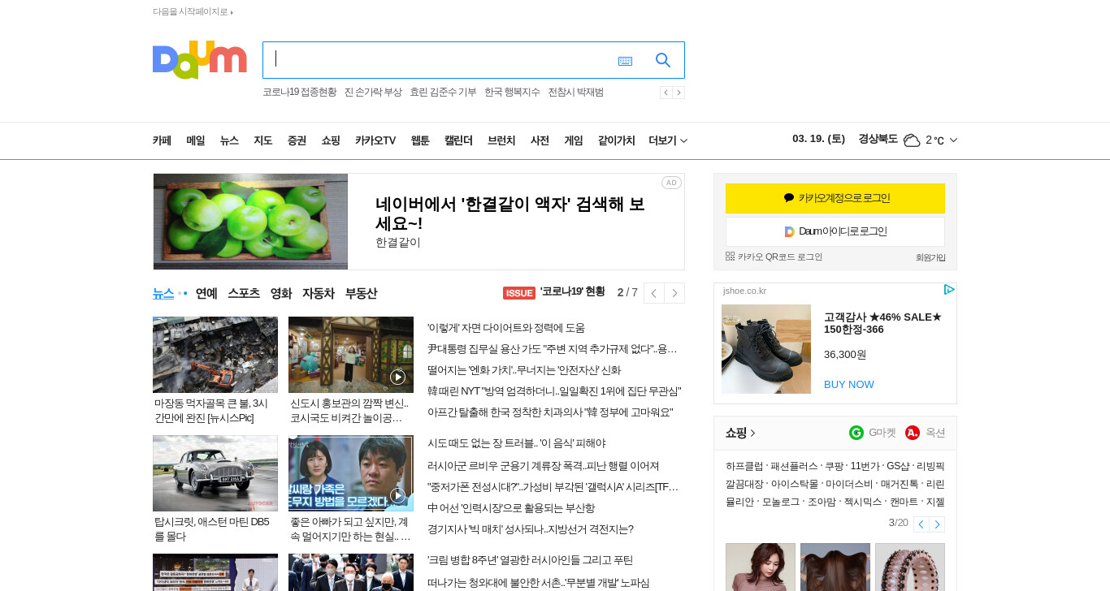Click BUY NOW on boots ad

click(x=849, y=384)
